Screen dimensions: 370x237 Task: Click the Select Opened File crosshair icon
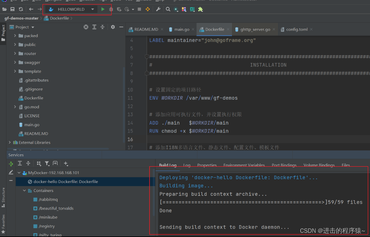86,27
